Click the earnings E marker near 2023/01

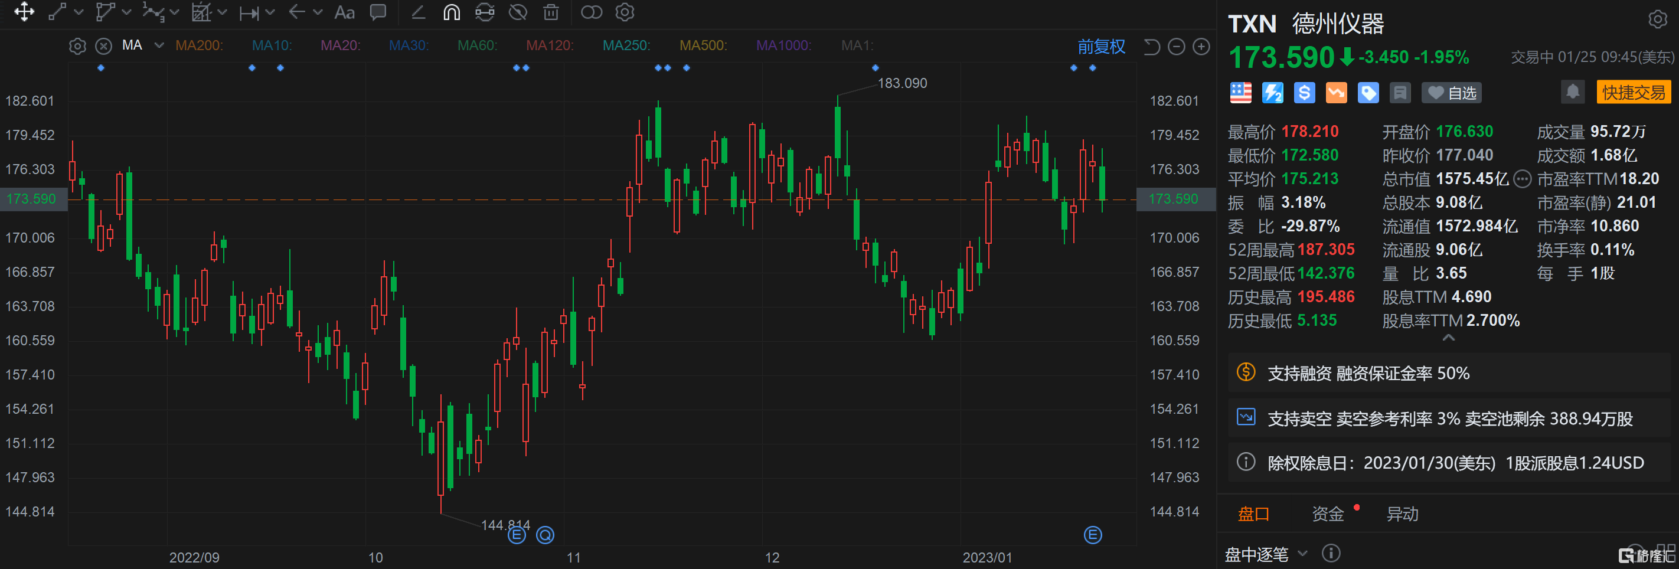click(x=1092, y=535)
